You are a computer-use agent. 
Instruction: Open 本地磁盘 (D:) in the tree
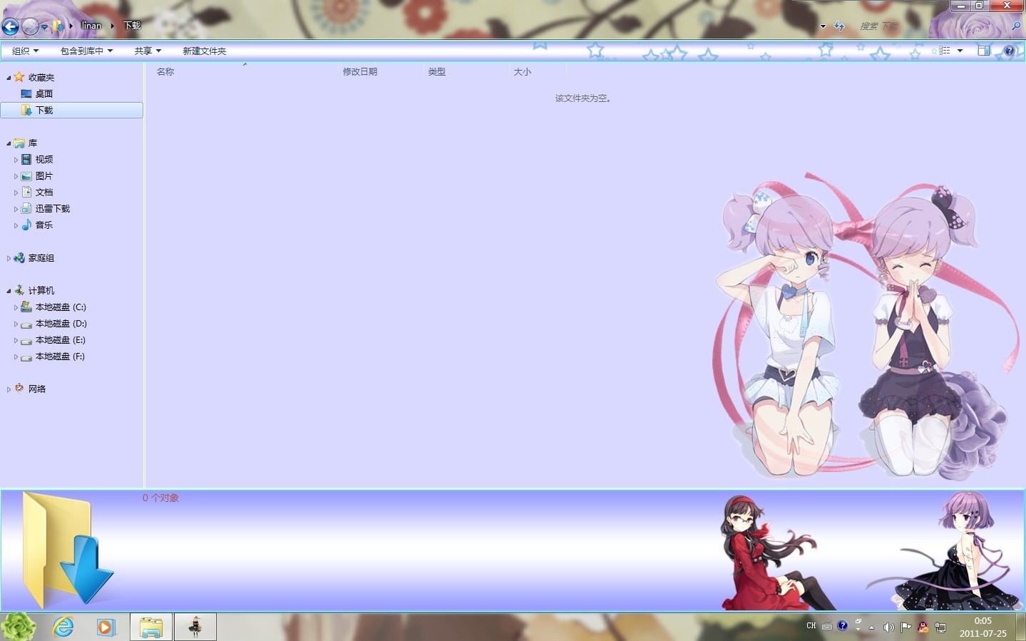(61, 323)
